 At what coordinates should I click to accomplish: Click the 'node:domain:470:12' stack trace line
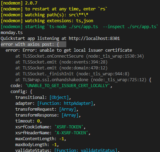(61, 68)
